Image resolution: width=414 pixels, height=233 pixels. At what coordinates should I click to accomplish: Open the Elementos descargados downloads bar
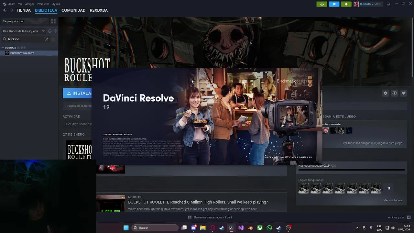[x=210, y=217]
